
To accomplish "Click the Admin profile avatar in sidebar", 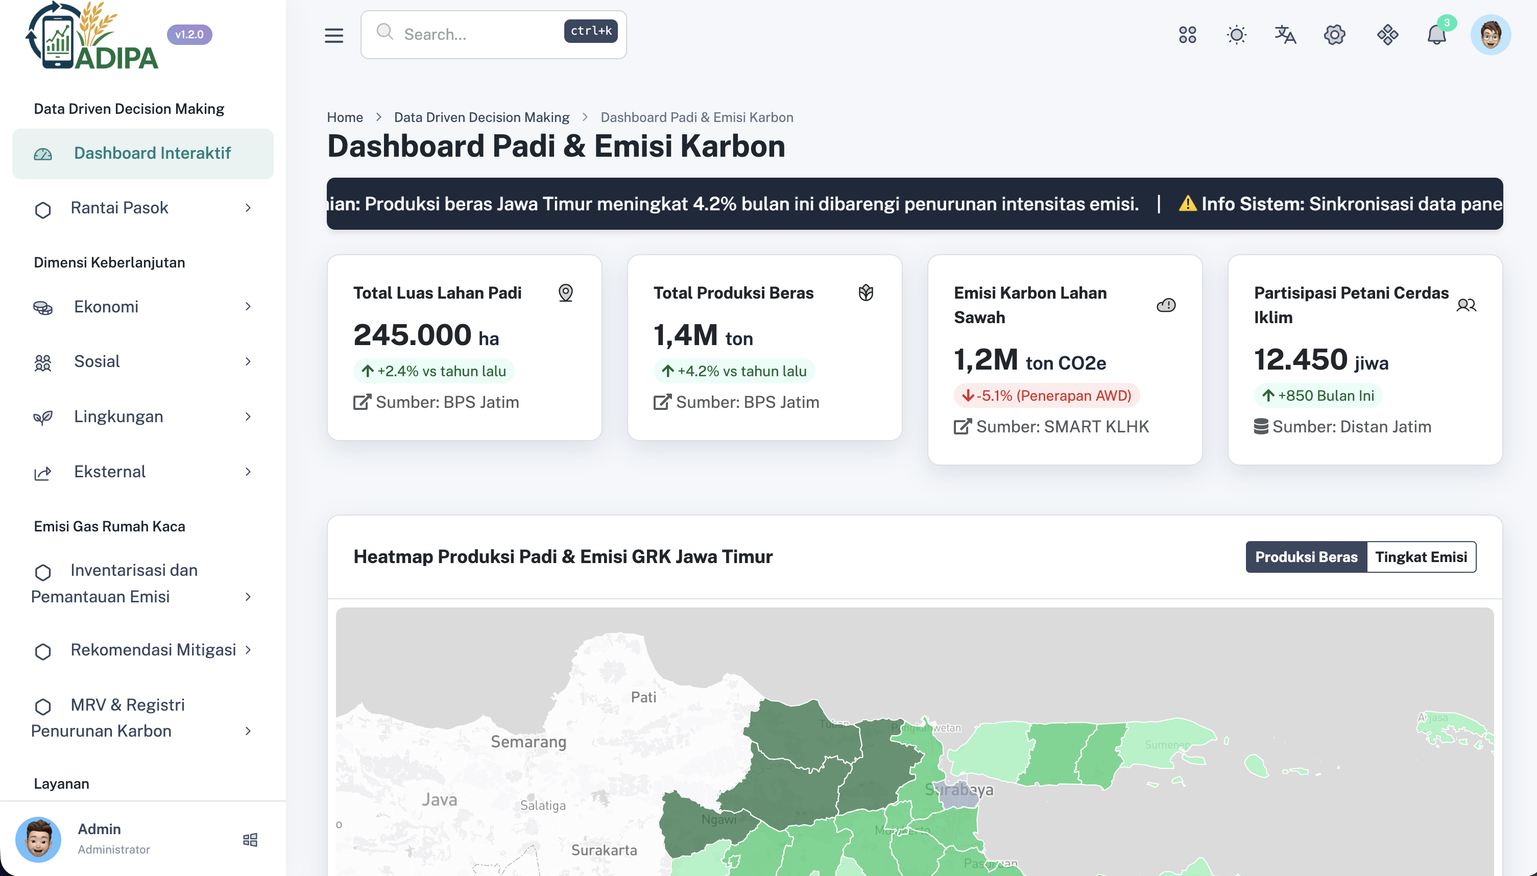I will (38, 839).
